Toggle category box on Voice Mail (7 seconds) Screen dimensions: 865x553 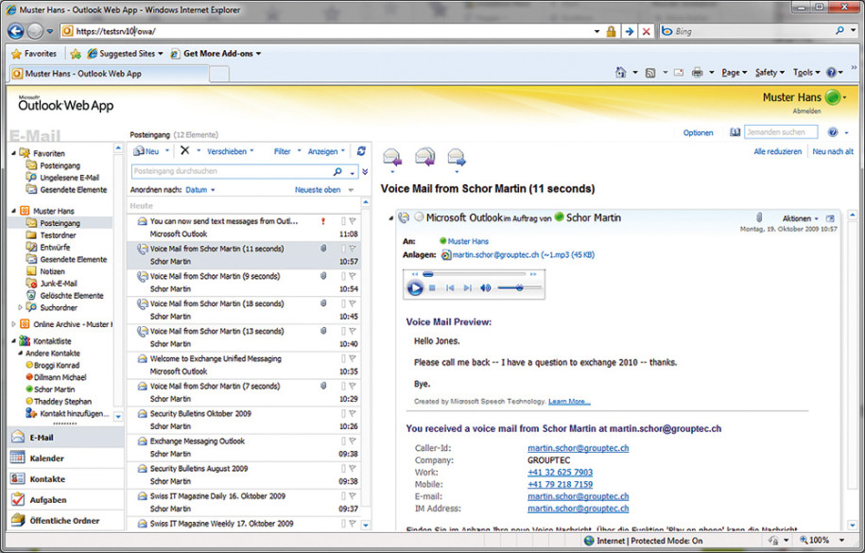(343, 387)
